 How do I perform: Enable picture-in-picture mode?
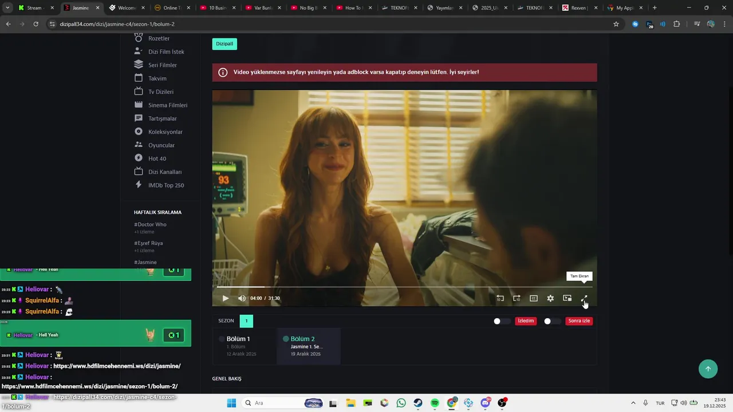pyautogui.click(x=567, y=298)
